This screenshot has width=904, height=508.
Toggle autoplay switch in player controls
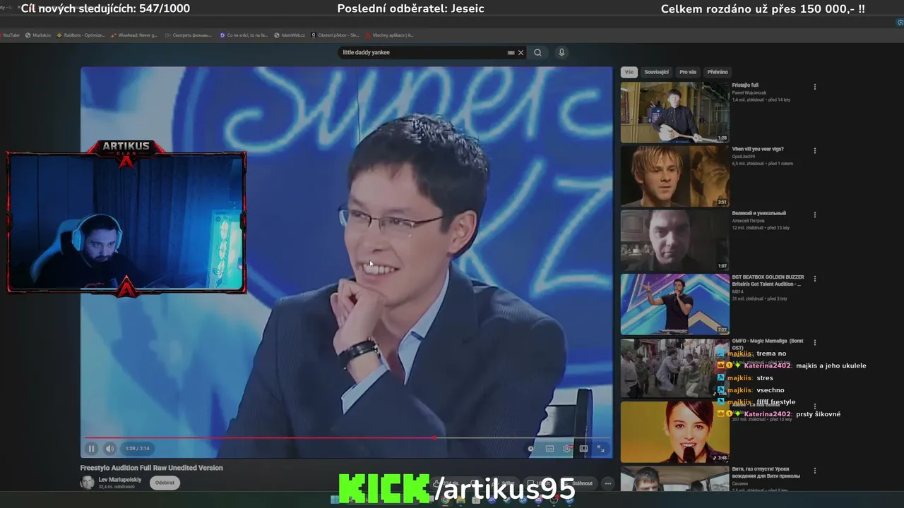(531, 448)
